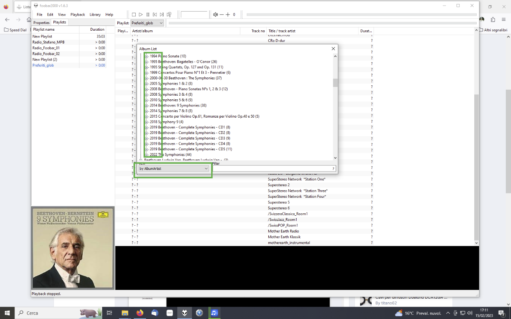Click the seek bar in the toolbar
Image resolution: width=511 pixels, height=319 pixels.
(361, 15)
